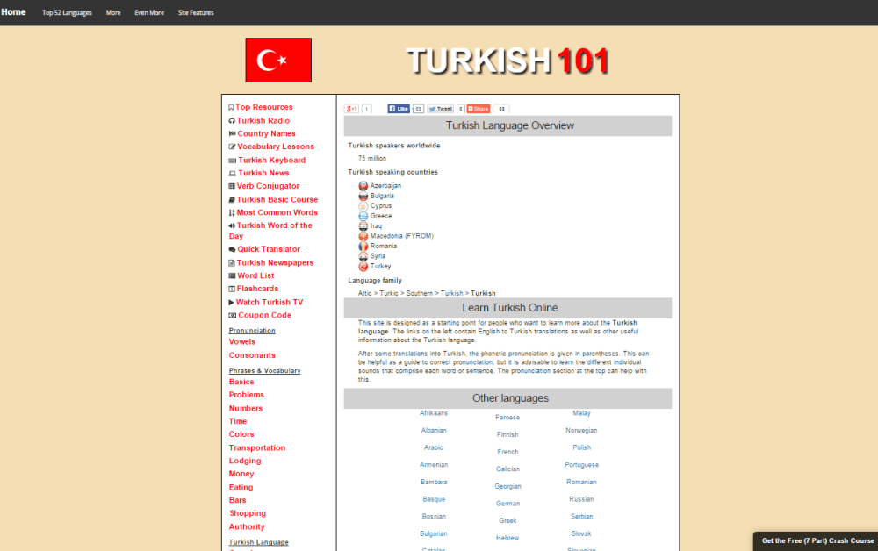Open the Colors vocabulary link
This screenshot has width=878, height=551.
click(241, 434)
